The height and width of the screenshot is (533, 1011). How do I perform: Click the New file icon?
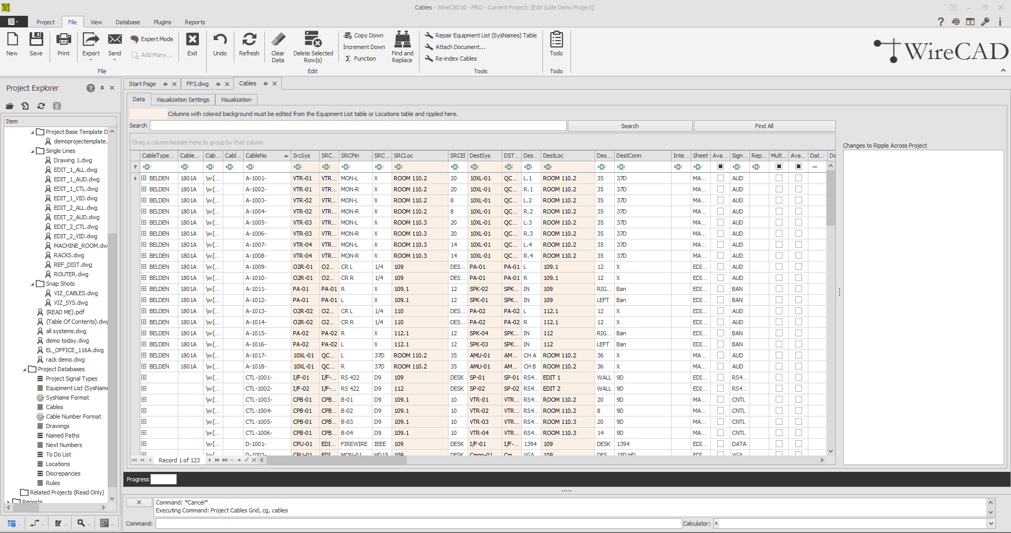coord(12,40)
